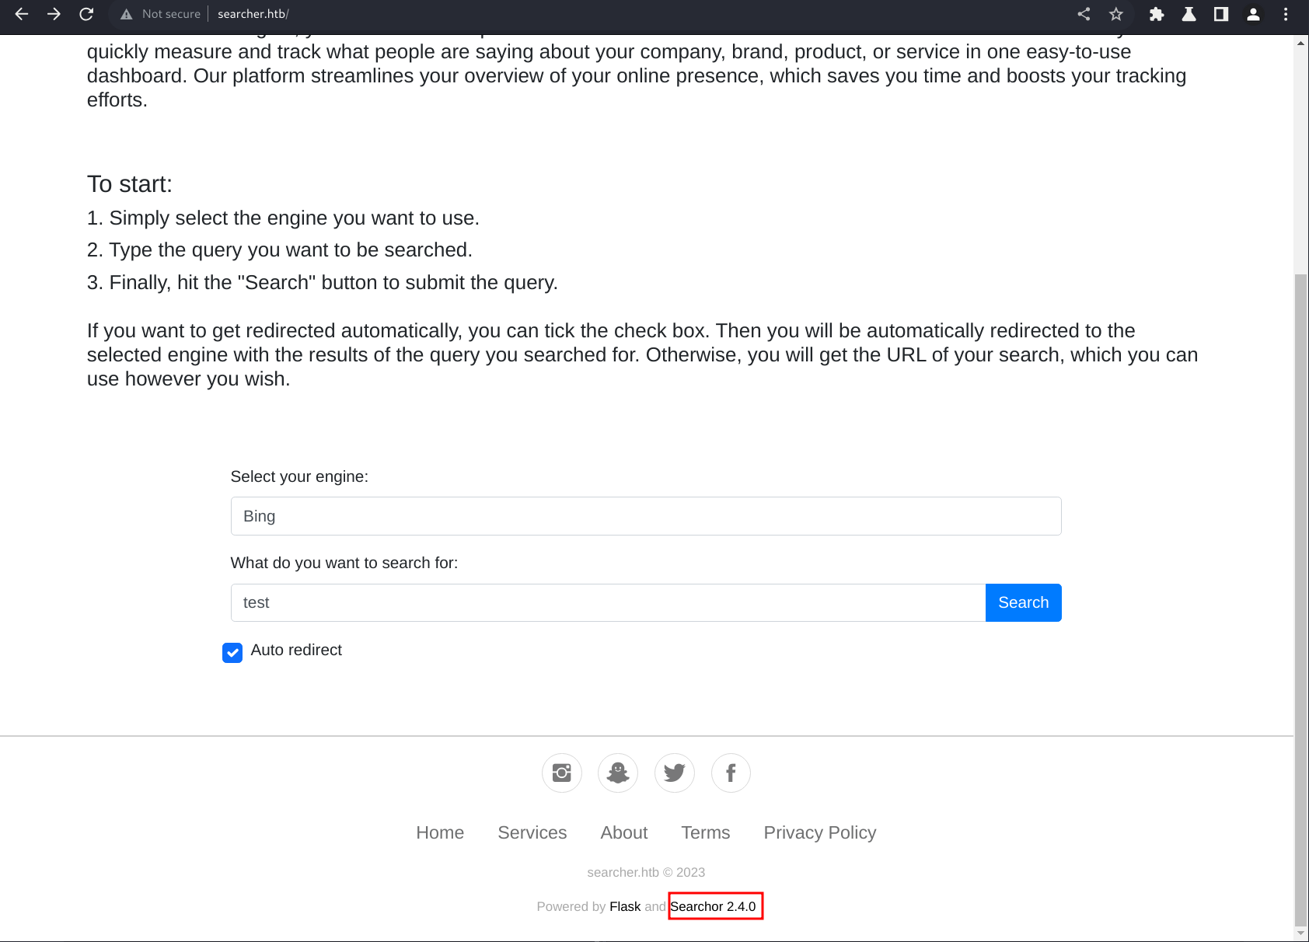Screen dimensions: 1309x942
Task: Open the user profile menu
Action: 1253,14
